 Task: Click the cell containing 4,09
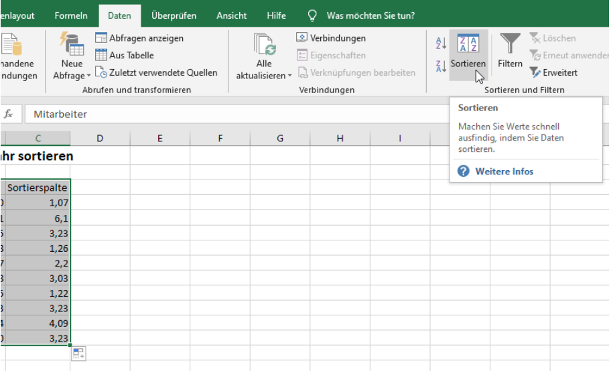(38, 323)
